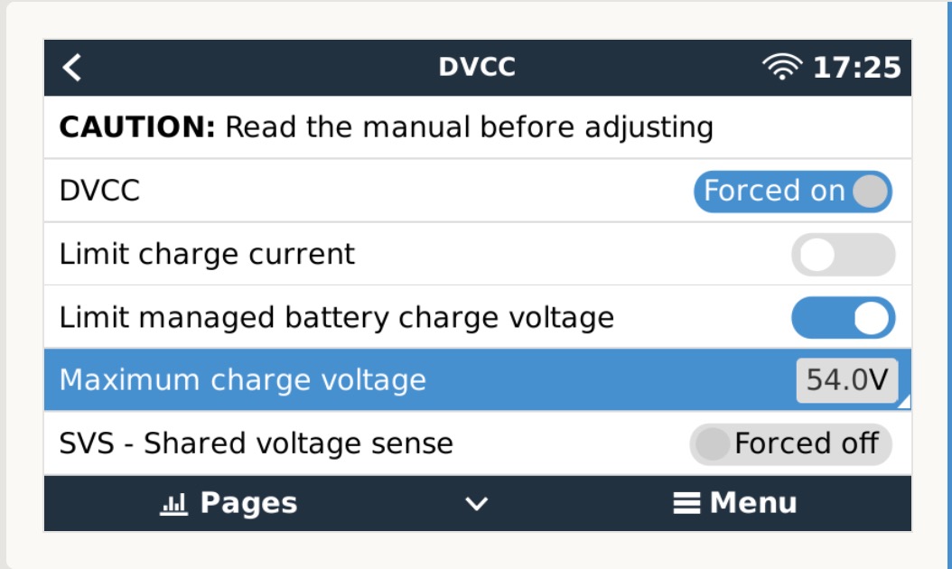952x569 pixels.
Task: Click the Wi-Fi signal status icon
Action: pyautogui.click(x=782, y=68)
